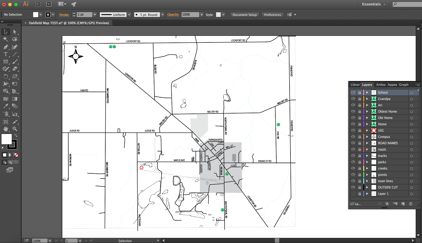This screenshot has width=422, height=243.
Task: Toggle visibility of the USG layer
Action: (x=353, y=130)
